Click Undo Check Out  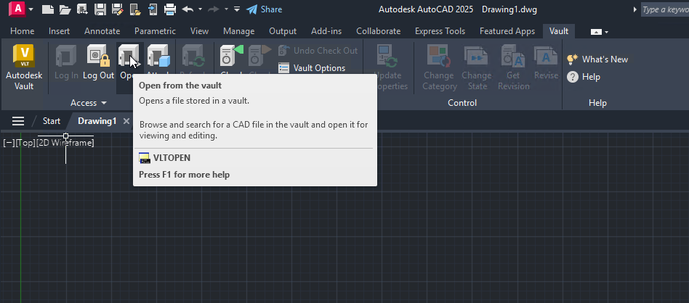coord(318,51)
